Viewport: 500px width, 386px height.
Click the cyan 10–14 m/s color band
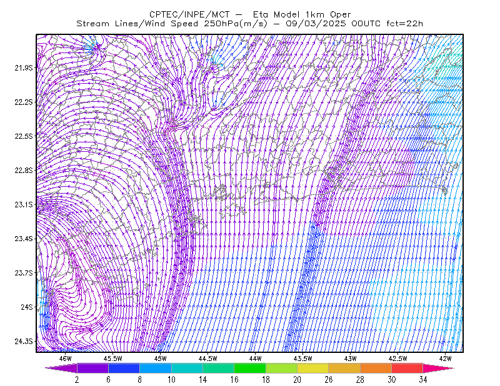[187, 368]
